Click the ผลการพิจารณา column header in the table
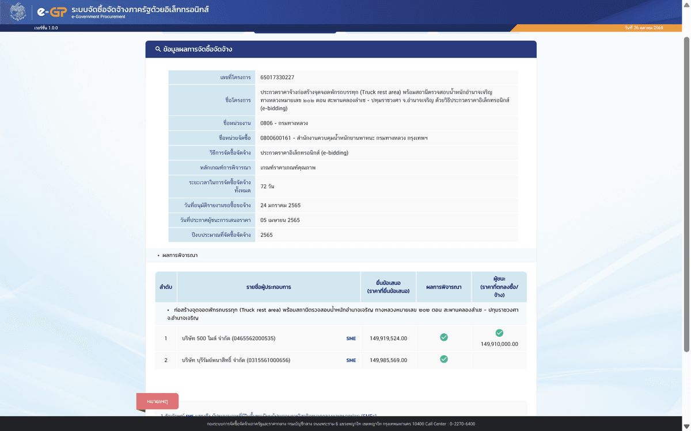The height and width of the screenshot is (431, 691). click(x=443, y=287)
